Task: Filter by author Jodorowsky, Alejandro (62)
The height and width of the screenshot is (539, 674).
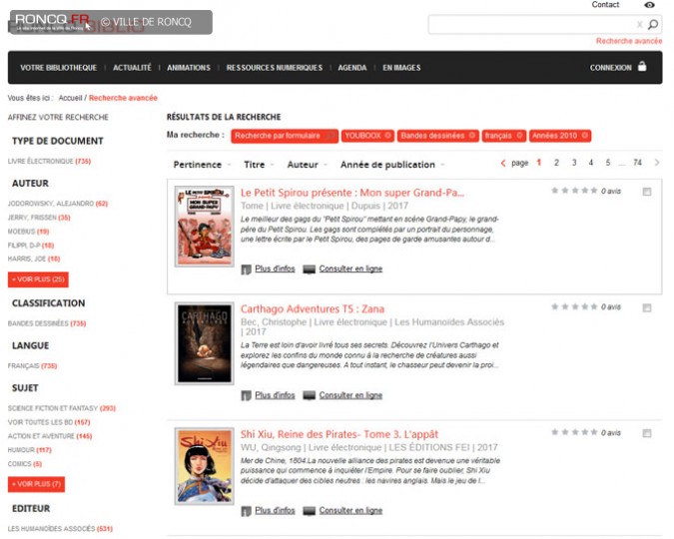Action: pos(58,204)
